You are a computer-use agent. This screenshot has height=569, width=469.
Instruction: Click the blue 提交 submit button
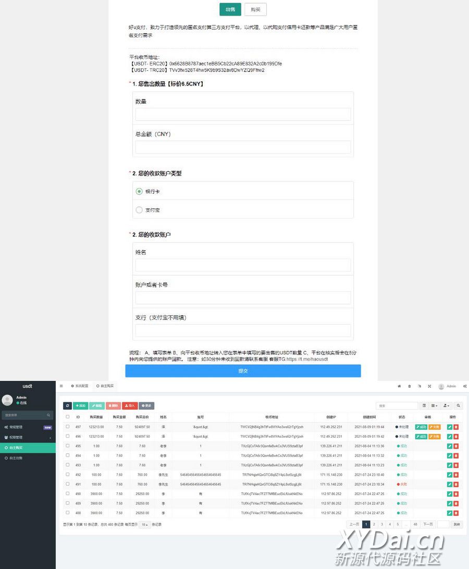pos(243,371)
